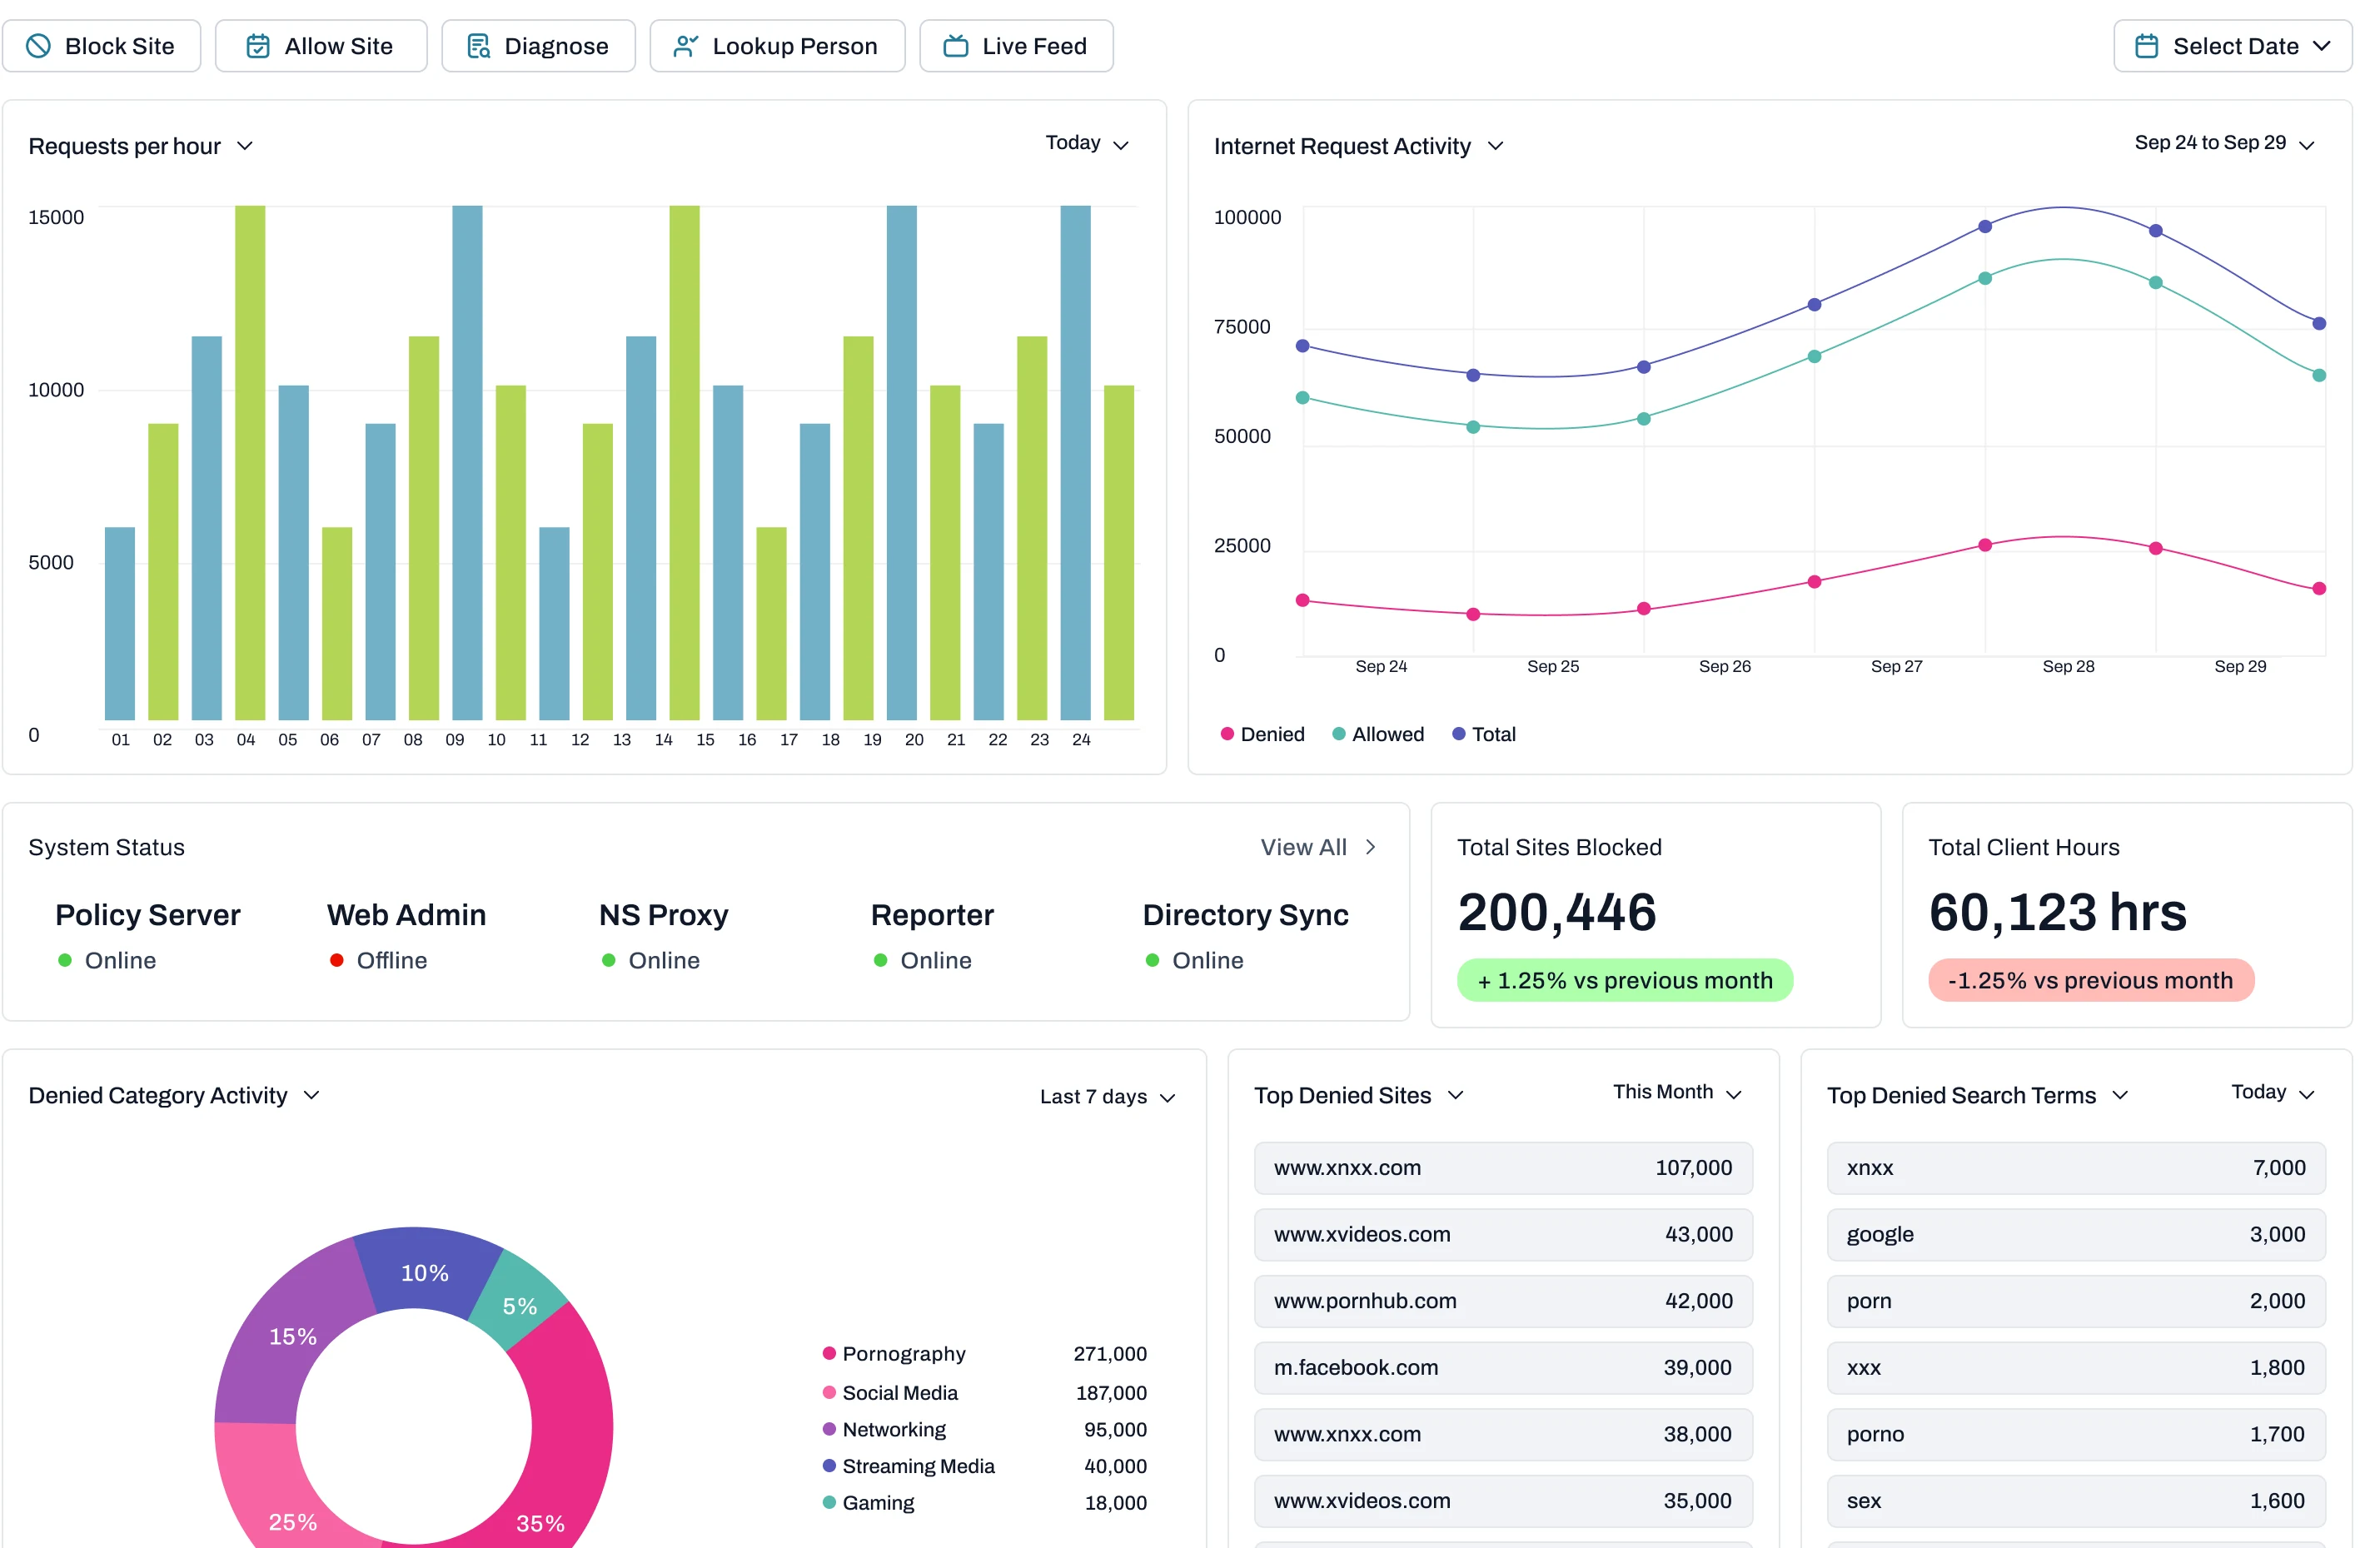The height and width of the screenshot is (1548, 2380).
Task: Open Lookup Person
Action: click(x=777, y=46)
